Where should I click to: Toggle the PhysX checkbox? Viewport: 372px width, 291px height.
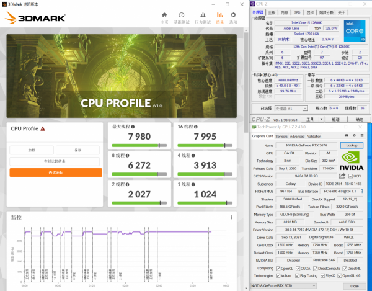[322, 275]
